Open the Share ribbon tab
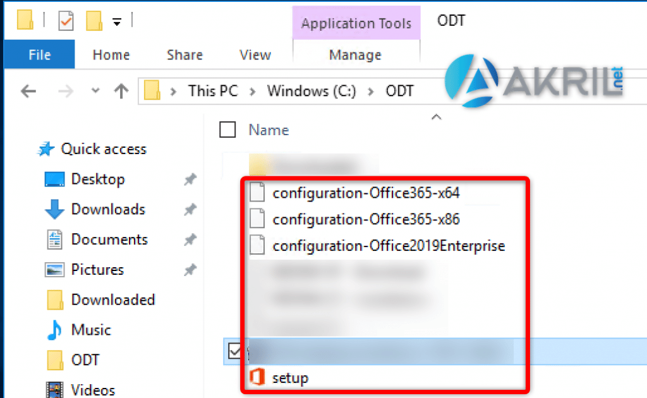The width and height of the screenshot is (647, 398). point(184,55)
